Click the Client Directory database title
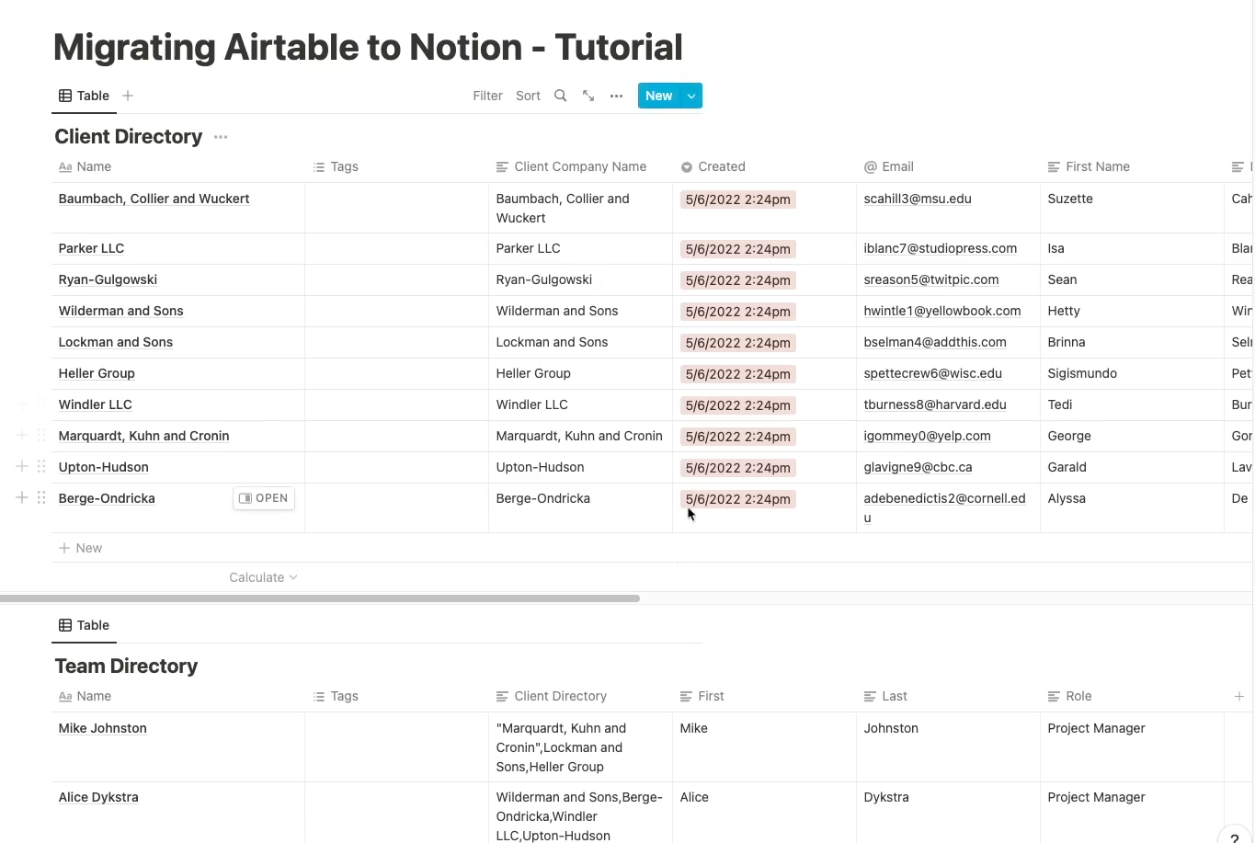Image resolution: width=1255 pixels, height=843 pixels. click(128, 136)
